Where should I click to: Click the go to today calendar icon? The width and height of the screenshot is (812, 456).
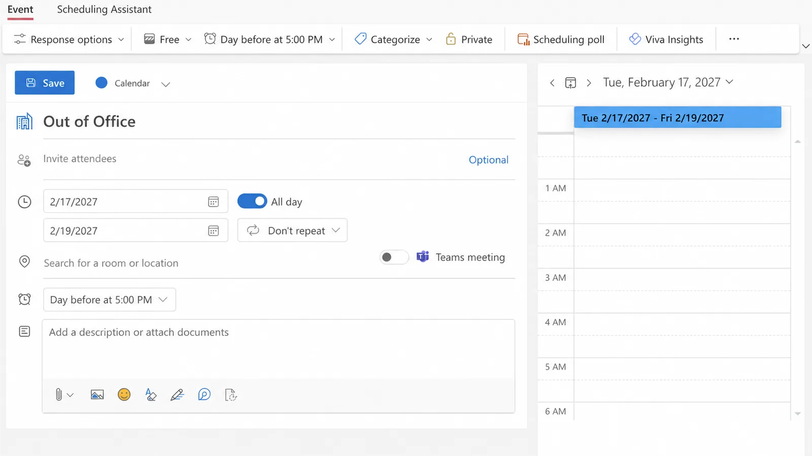click(570, 83)
